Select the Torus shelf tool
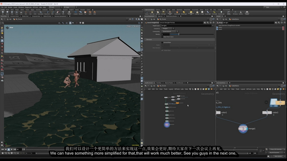This screenshot has width=287, height=161. tap(17, 13)
